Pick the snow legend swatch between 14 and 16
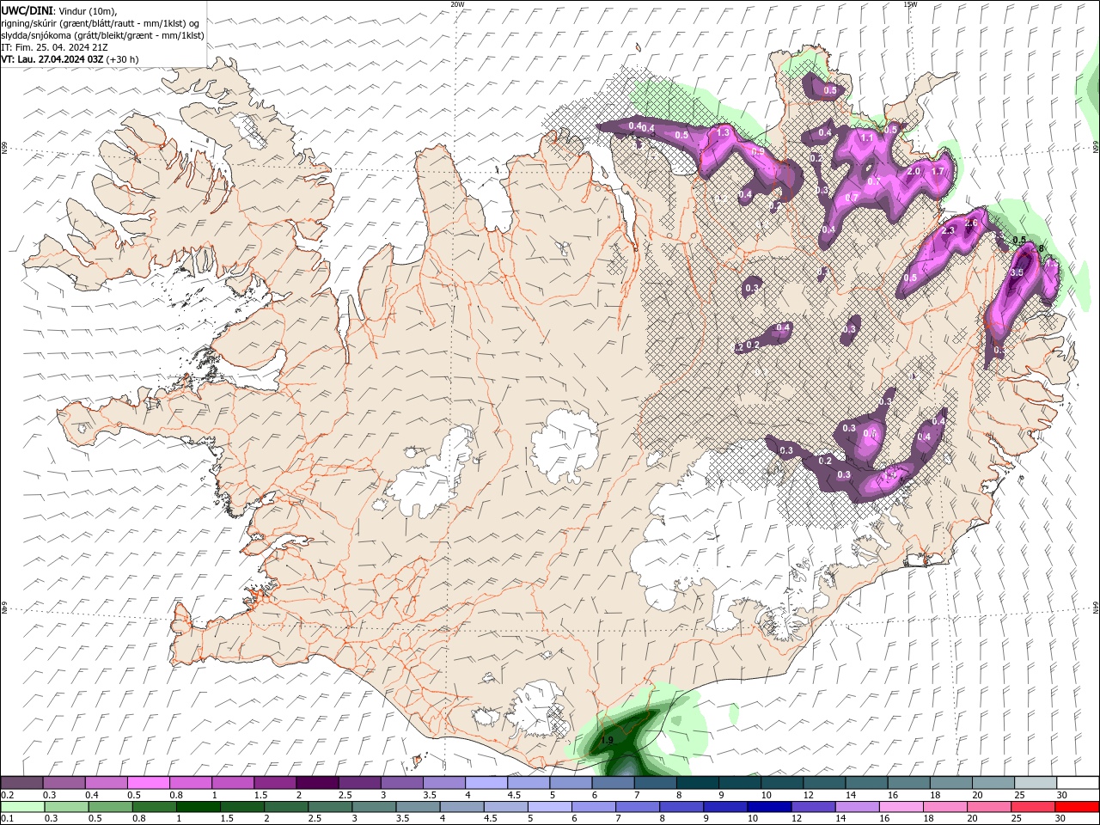 pos(866,783)
